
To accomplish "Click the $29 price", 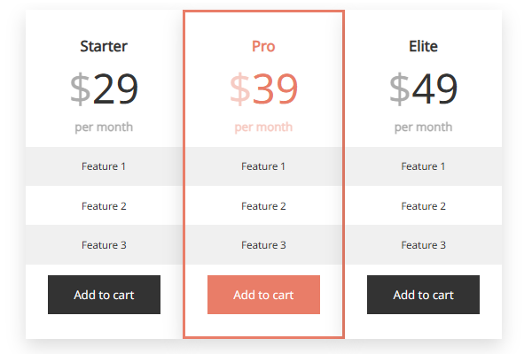I will pyautogui.click(x=104, y=88).
